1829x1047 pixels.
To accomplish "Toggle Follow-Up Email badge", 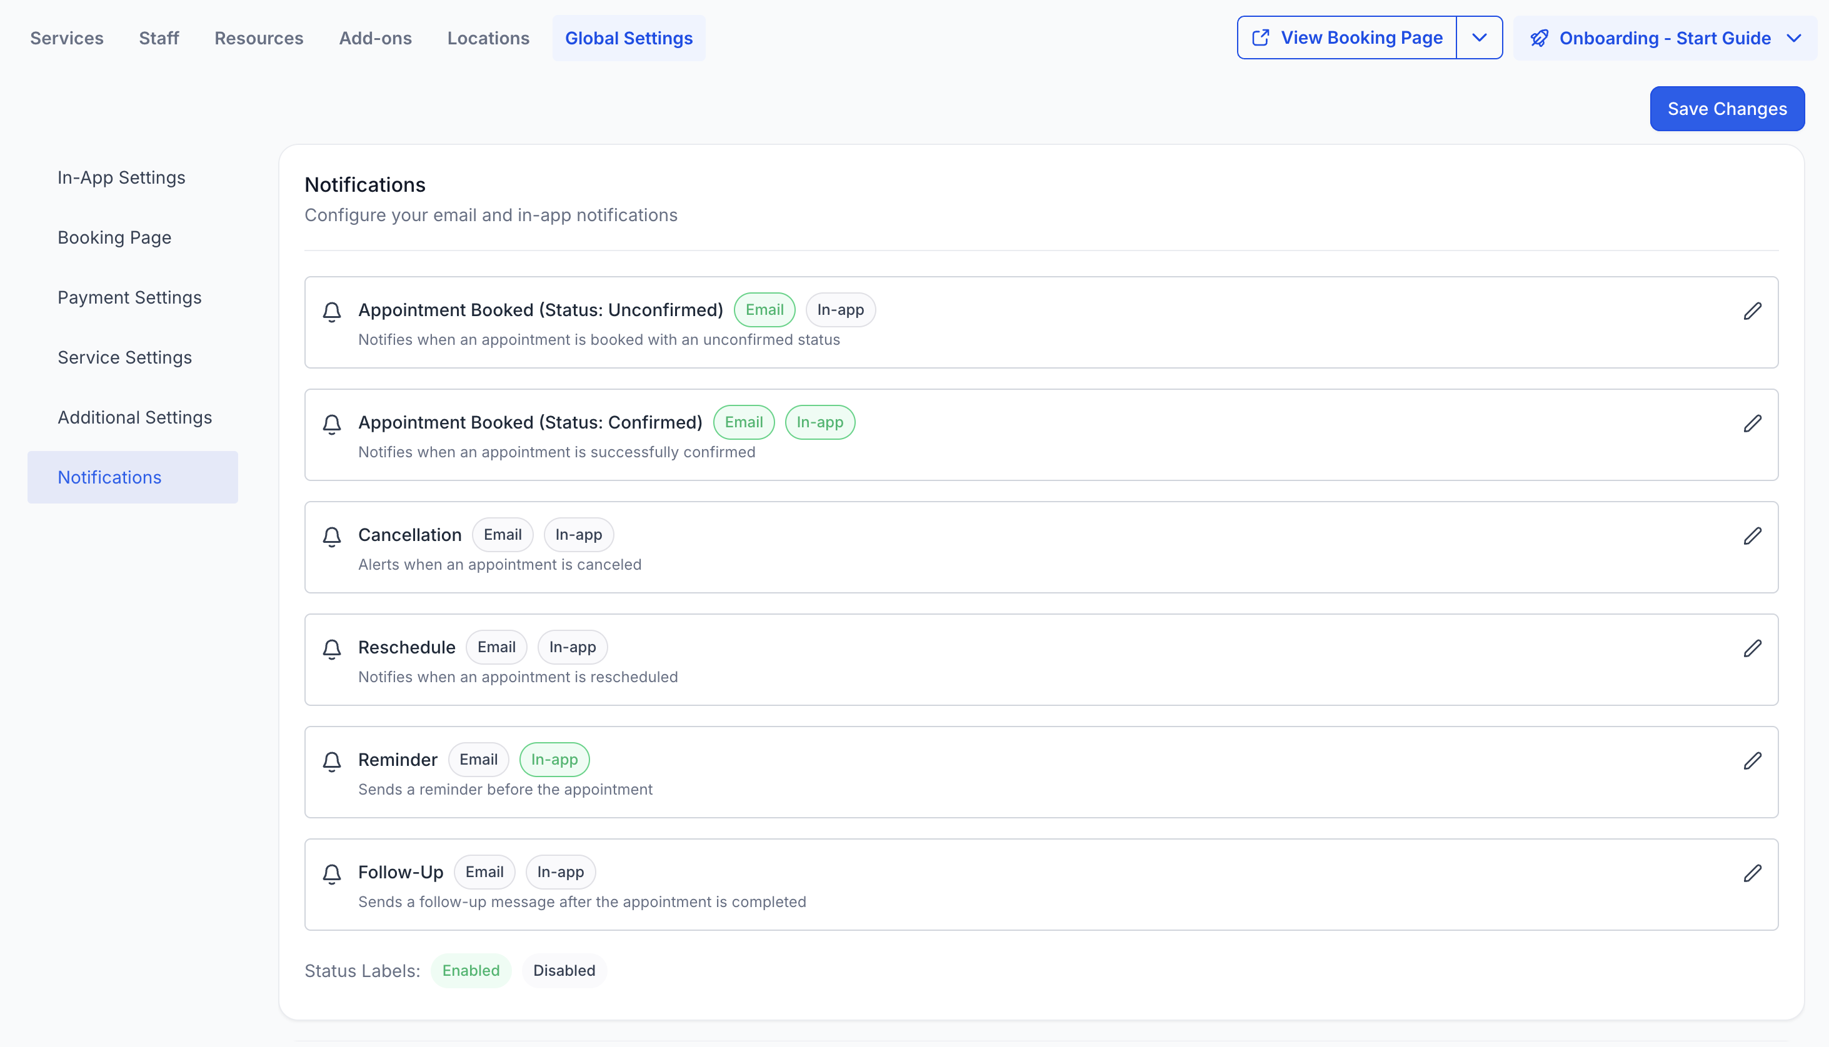I will (484, 871).
